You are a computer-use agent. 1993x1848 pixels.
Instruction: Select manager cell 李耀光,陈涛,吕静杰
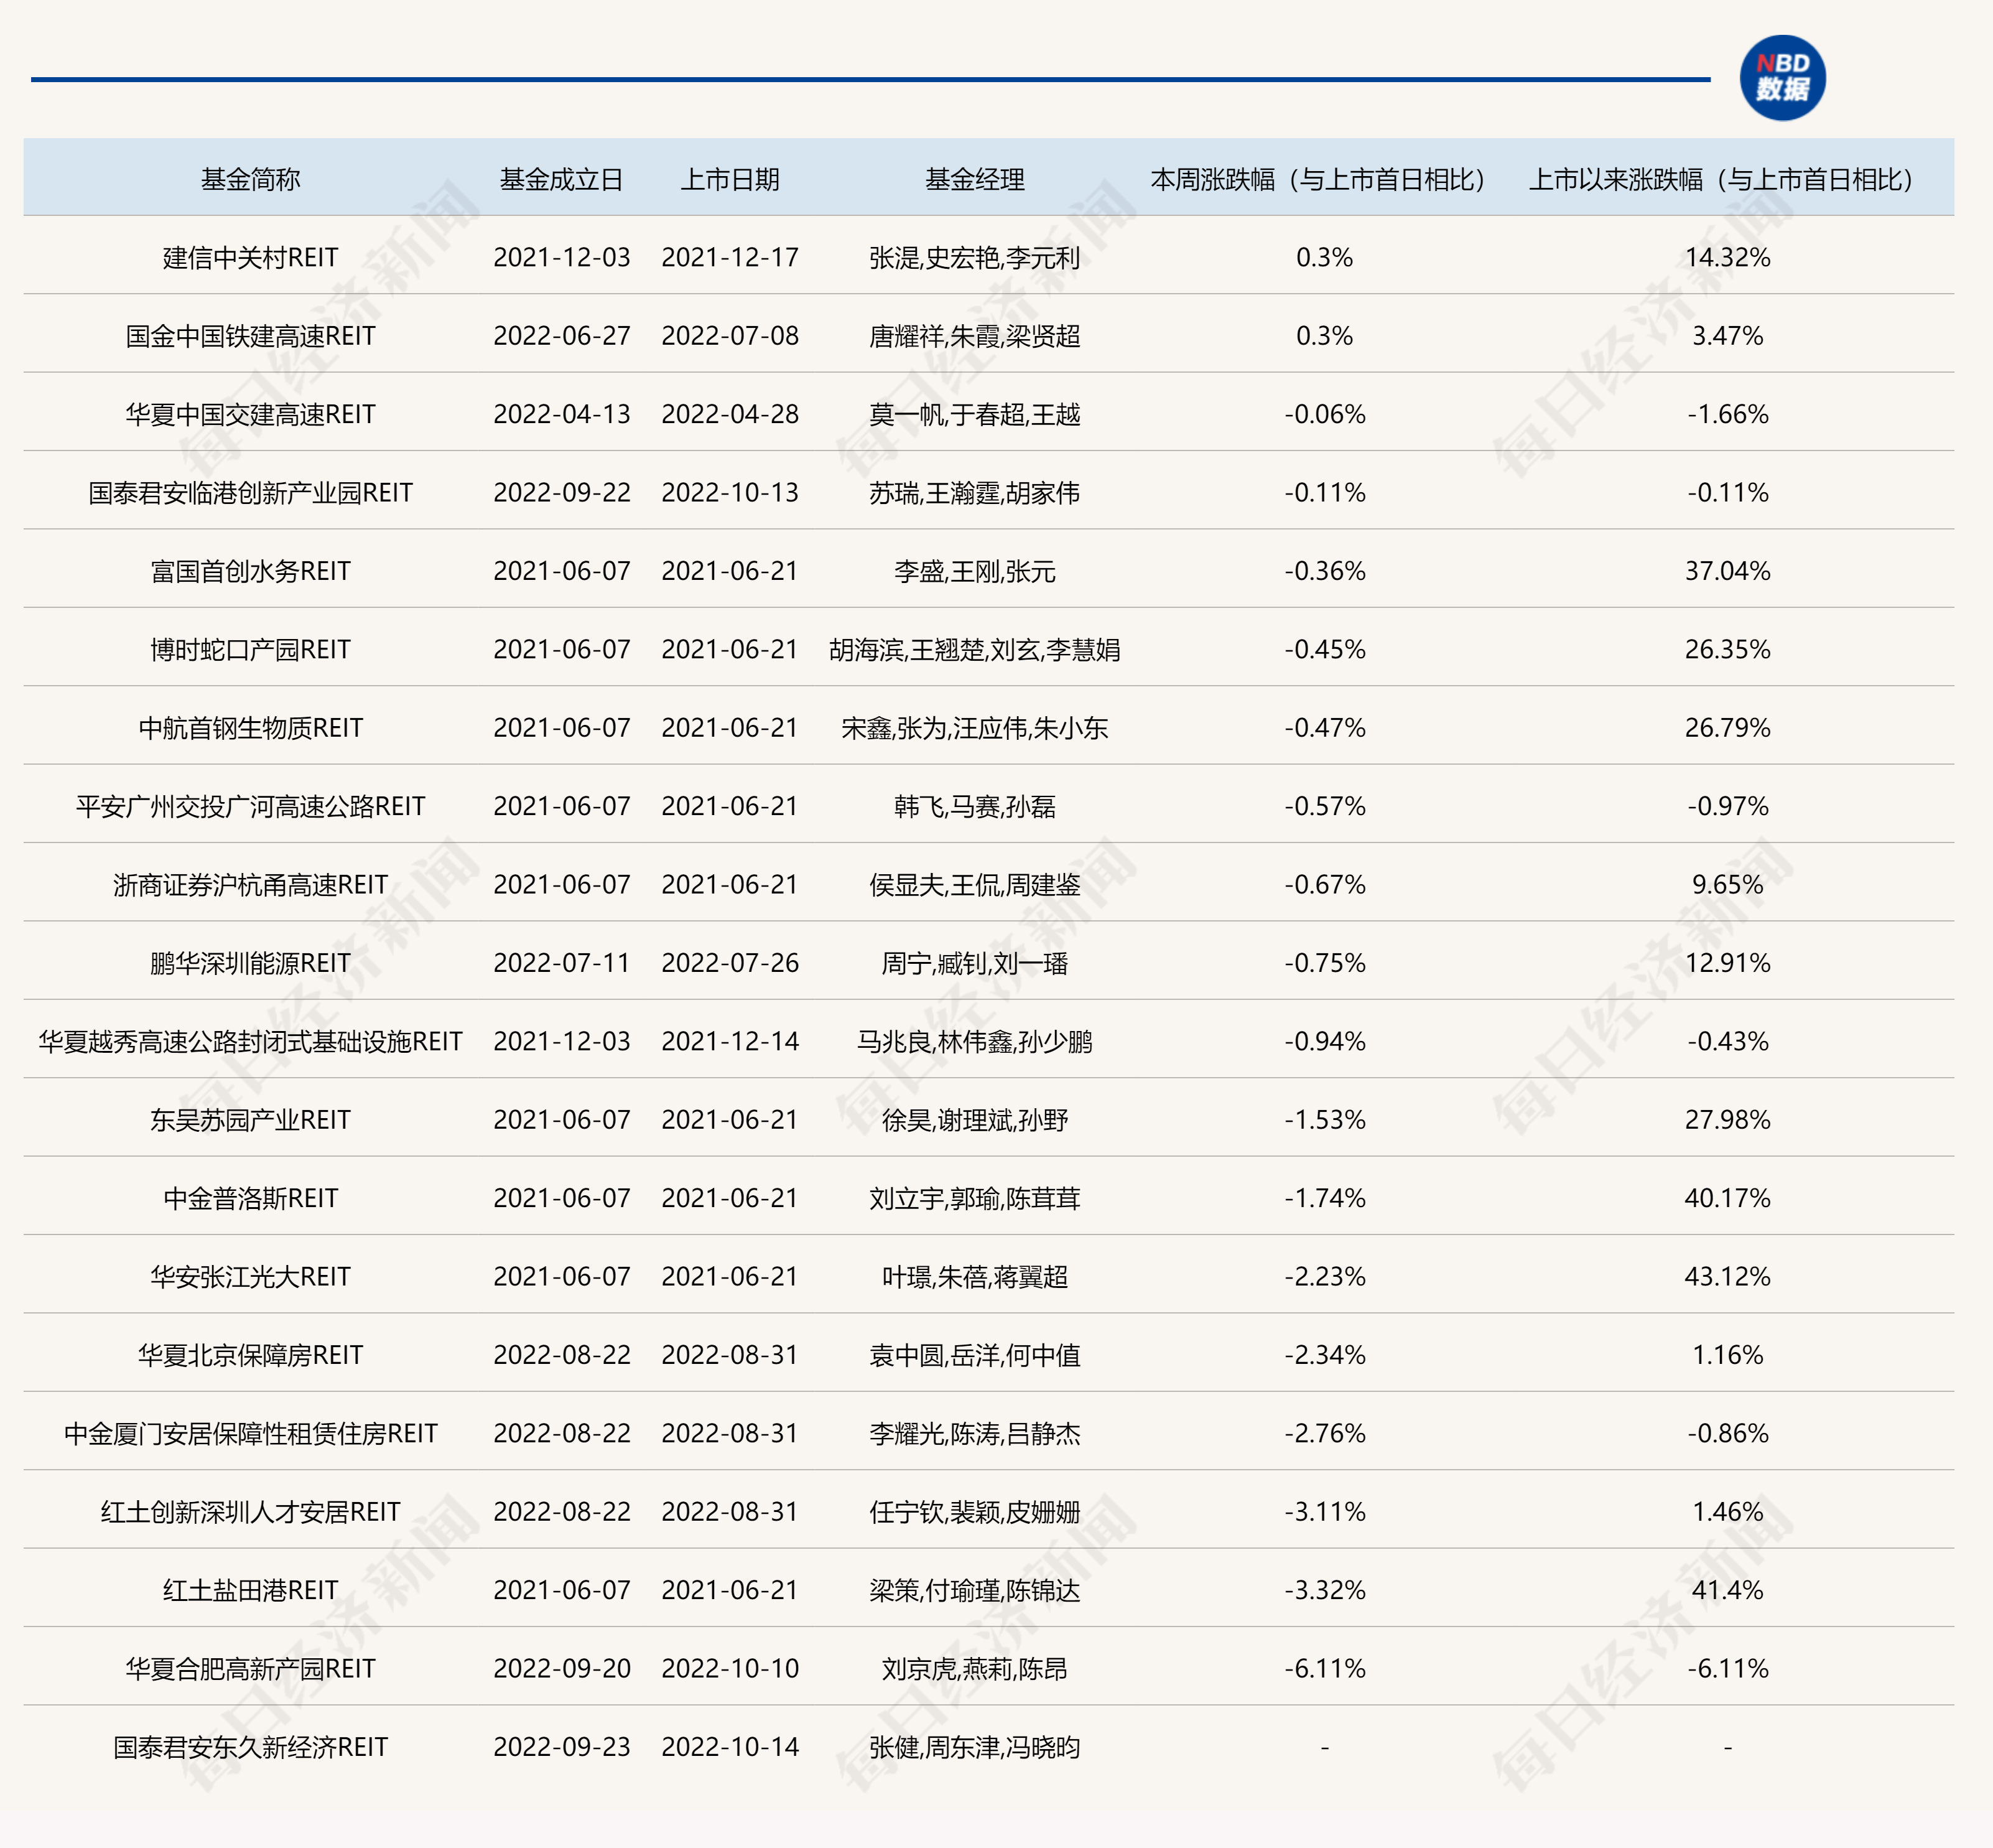click(975, 1434)
